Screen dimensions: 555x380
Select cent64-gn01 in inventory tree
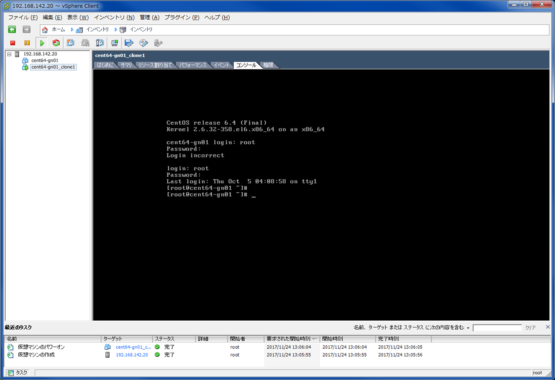click(45, 61)
